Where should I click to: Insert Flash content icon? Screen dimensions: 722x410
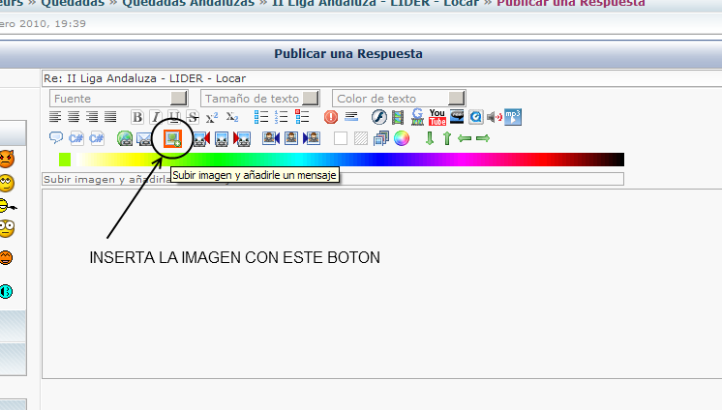click(x=379, y=117)
